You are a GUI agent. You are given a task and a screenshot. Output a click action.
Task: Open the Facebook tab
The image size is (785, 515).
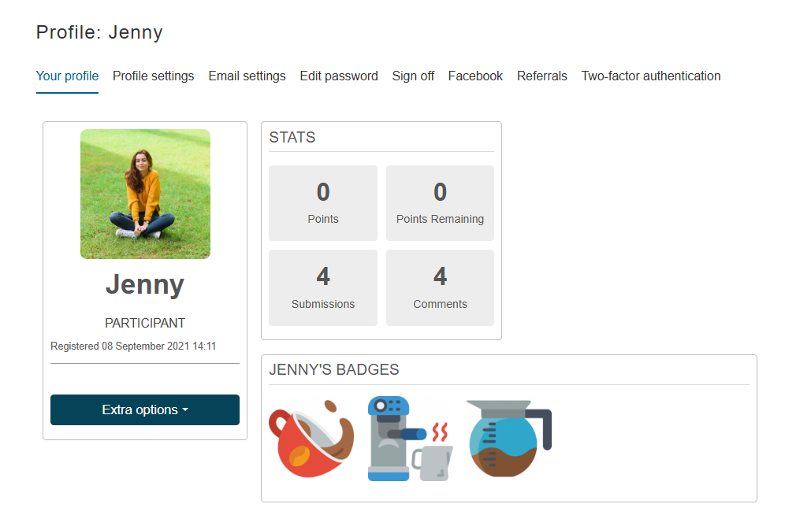475,76
